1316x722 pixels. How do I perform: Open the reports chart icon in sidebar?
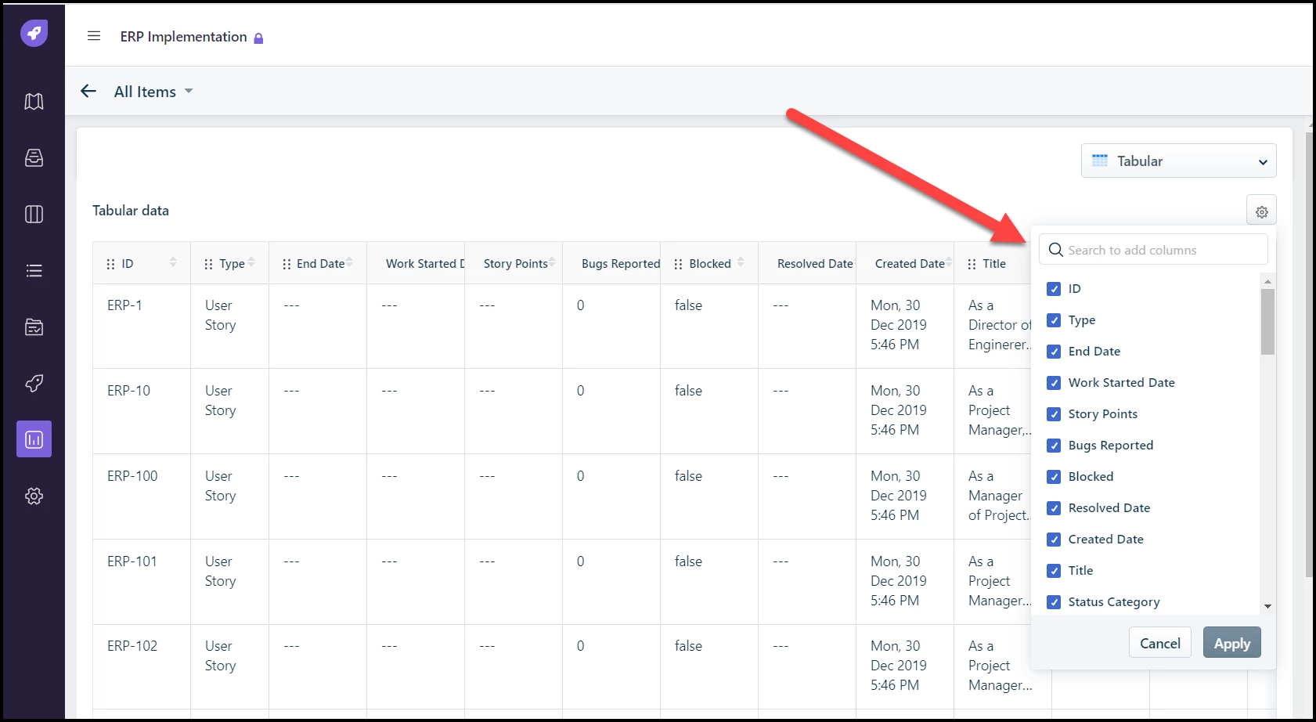34,439
